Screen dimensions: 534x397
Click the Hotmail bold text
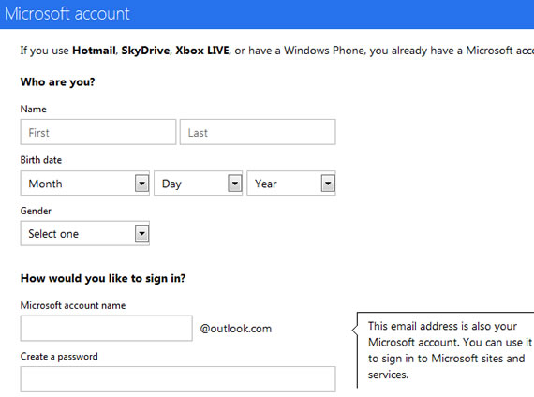pyautogui.click(x=94, y=51)
